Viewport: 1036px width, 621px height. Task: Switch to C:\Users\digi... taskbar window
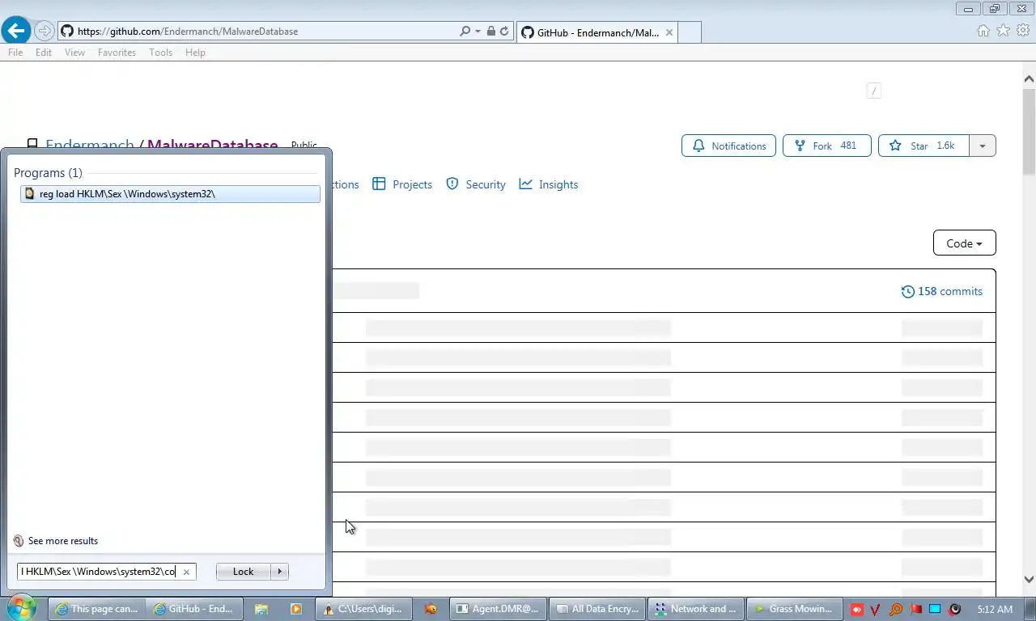364,609
